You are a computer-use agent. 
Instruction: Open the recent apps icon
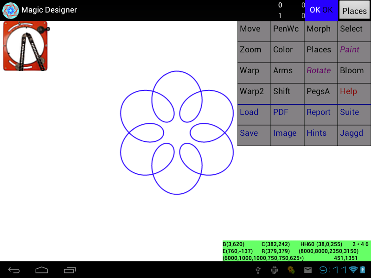coord(70,270)
